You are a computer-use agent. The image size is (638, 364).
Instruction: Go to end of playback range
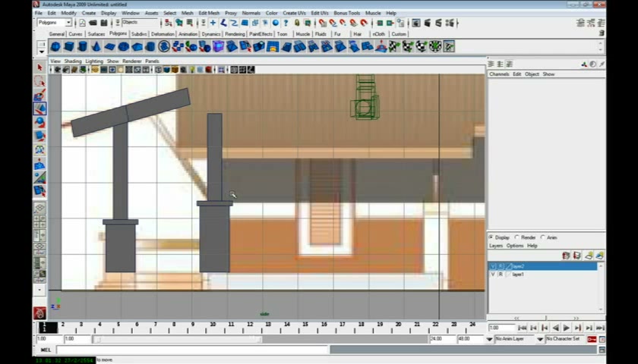pyautogui.click(x=600, y=328)
